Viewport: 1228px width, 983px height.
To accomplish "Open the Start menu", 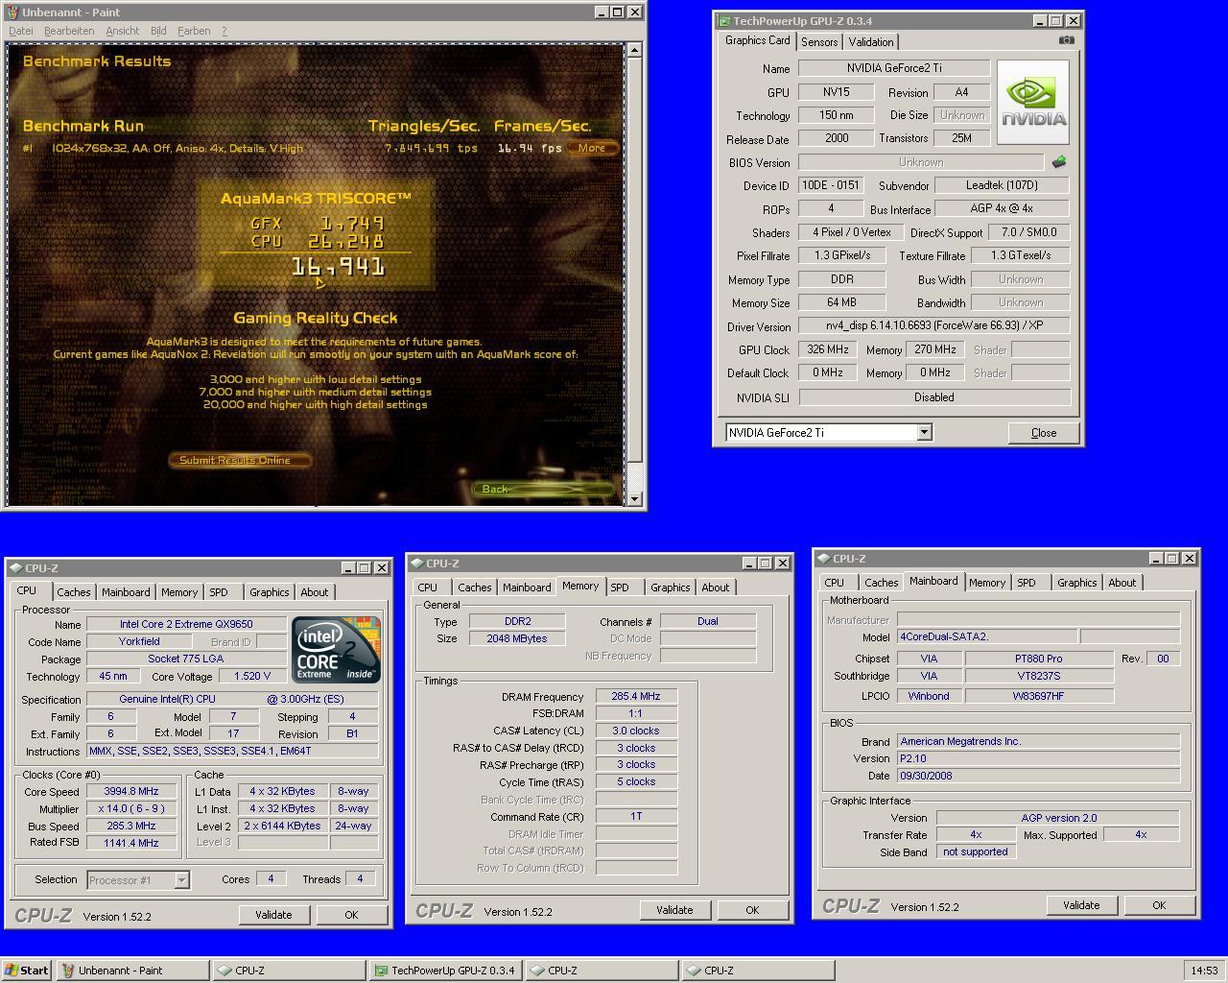I will [x=27, y=970].
